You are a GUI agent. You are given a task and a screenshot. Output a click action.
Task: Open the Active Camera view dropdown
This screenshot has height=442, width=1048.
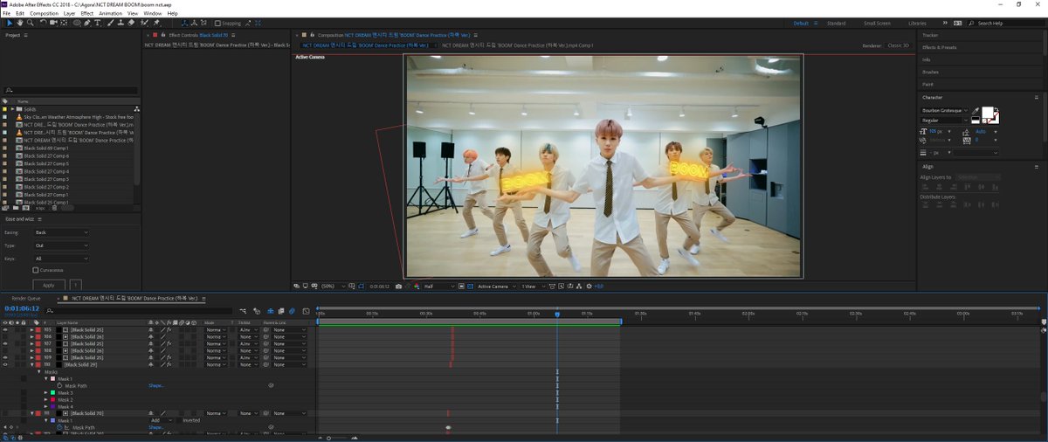click(496, 286)
